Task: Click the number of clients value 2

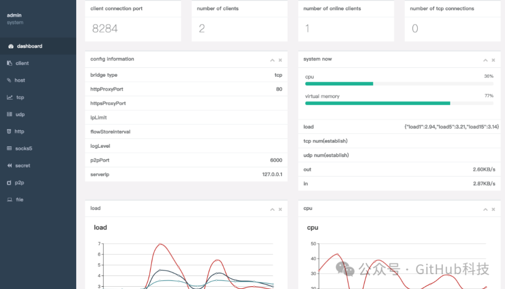Action: pyautogui.click(x=202, y=29)
